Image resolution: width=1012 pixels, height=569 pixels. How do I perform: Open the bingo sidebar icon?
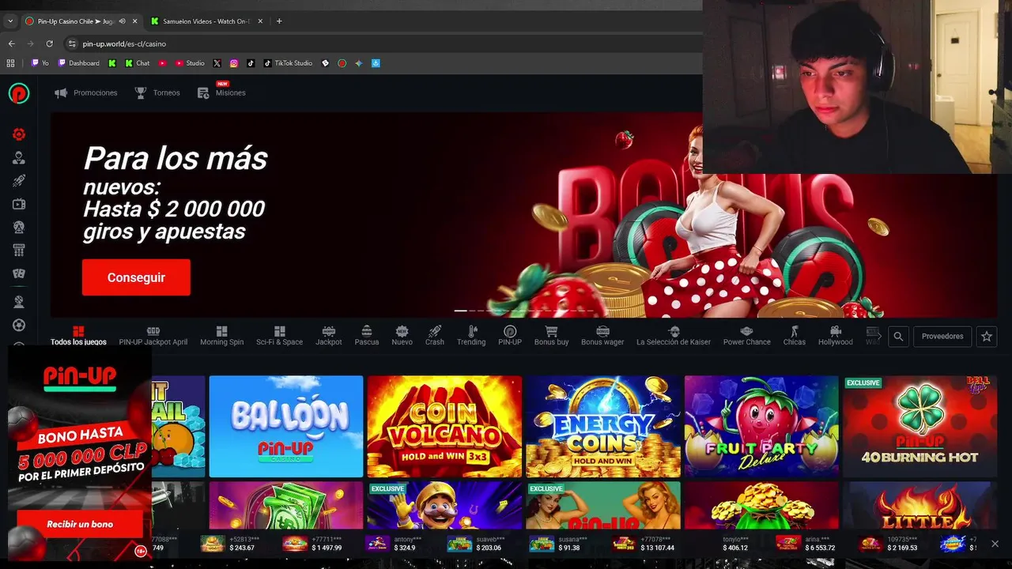pyautogui.click(x=19, y=250)
